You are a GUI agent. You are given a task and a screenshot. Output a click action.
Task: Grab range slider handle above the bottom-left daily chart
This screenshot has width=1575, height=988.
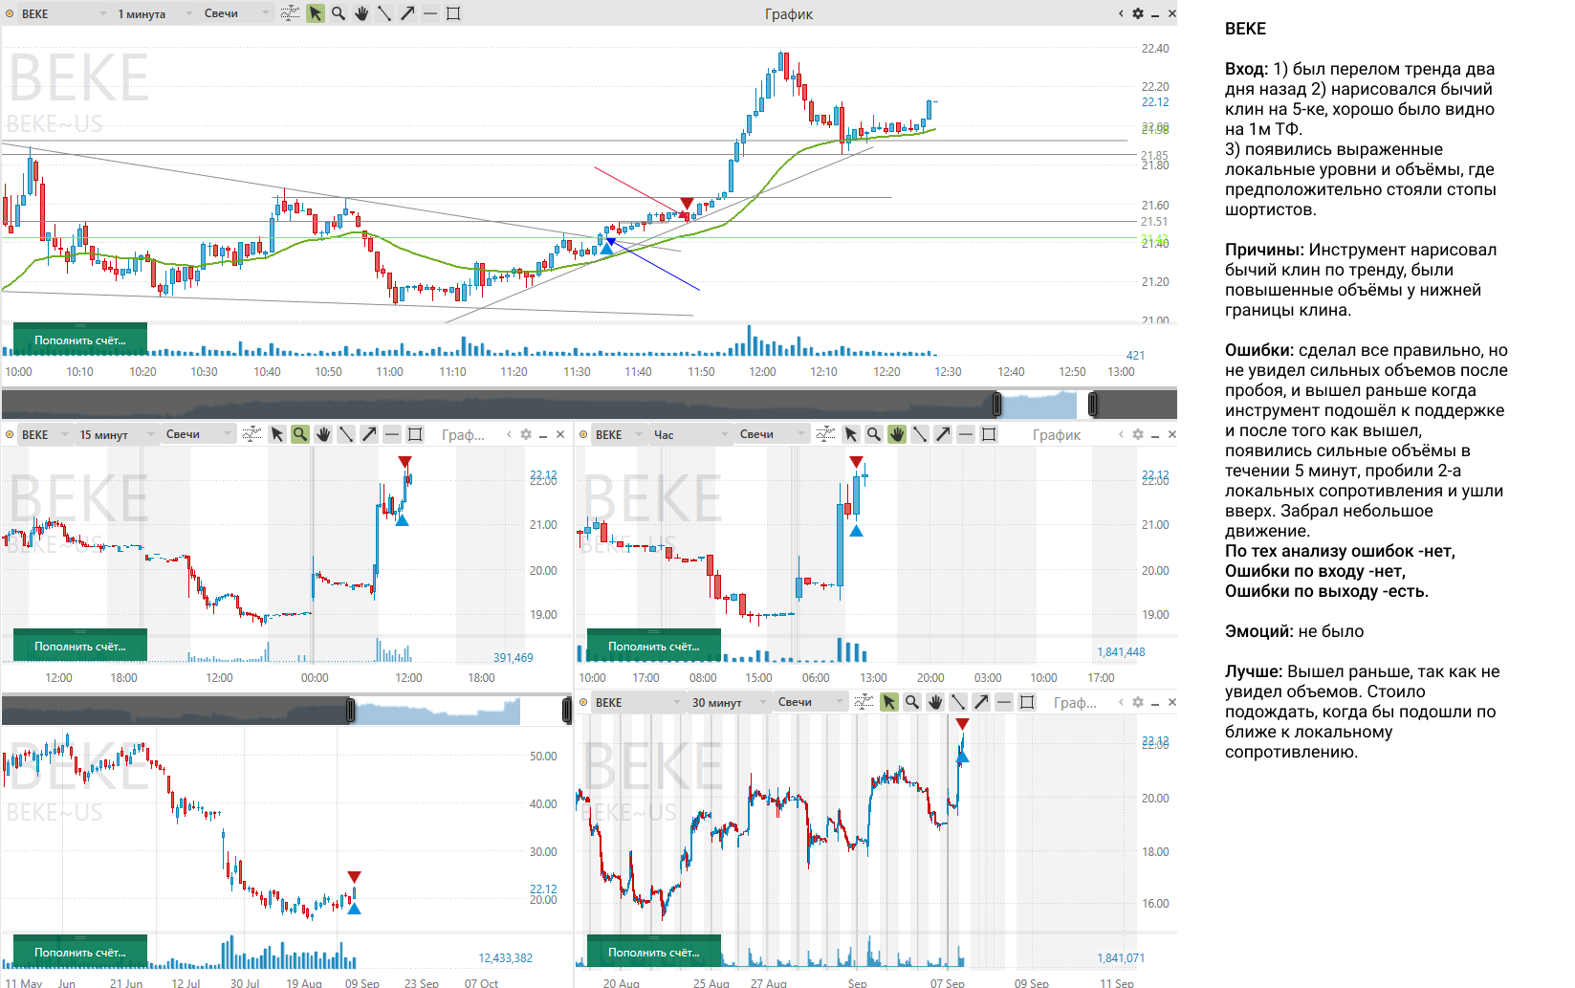(x=350, y=711)
